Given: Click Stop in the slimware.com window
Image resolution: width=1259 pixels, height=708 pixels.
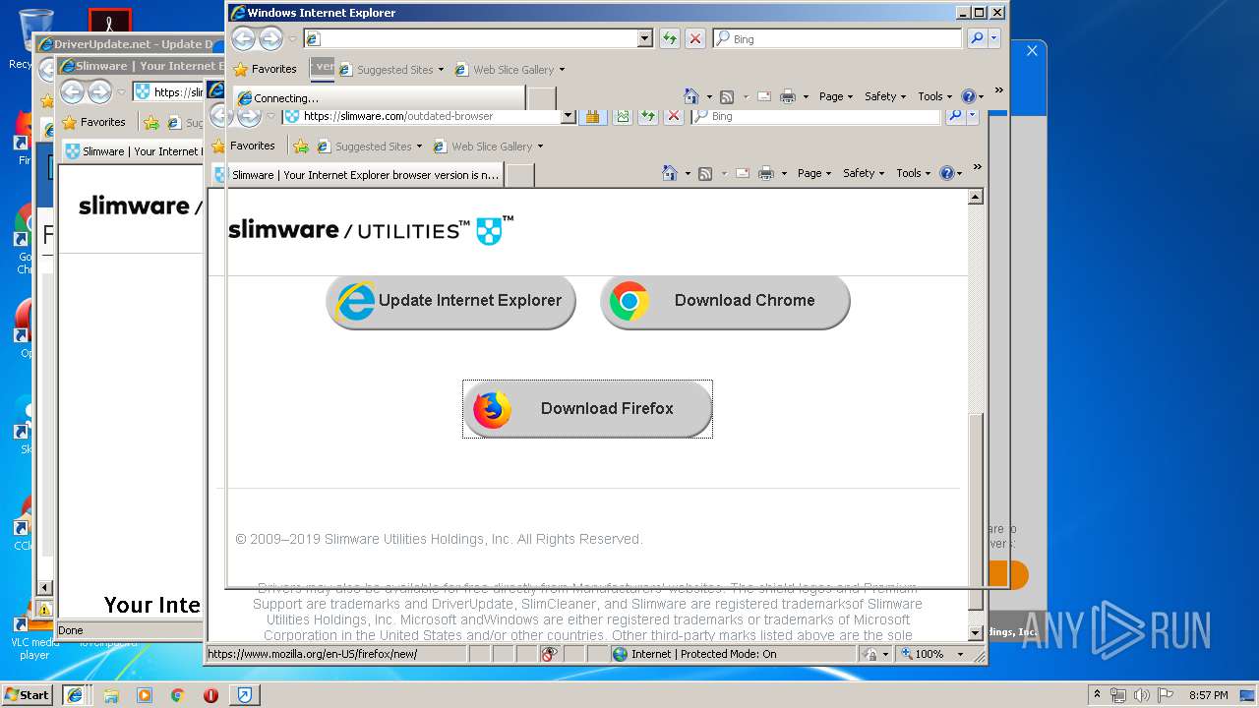Looking at the screenshot, I should point(674,116).
